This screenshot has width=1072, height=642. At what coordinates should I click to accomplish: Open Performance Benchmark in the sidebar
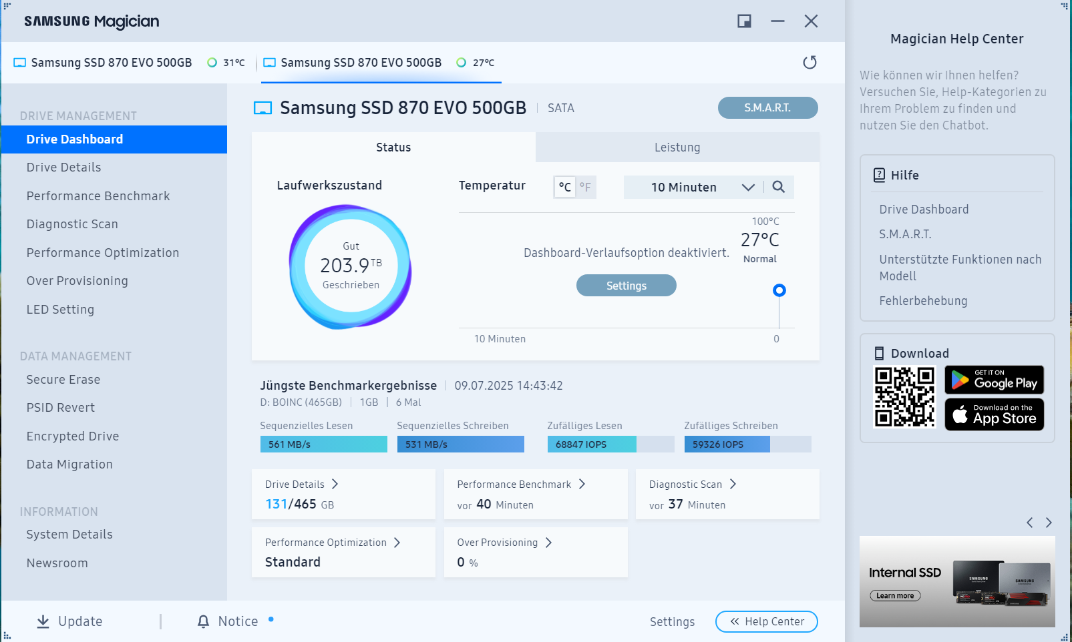[98, 196]
